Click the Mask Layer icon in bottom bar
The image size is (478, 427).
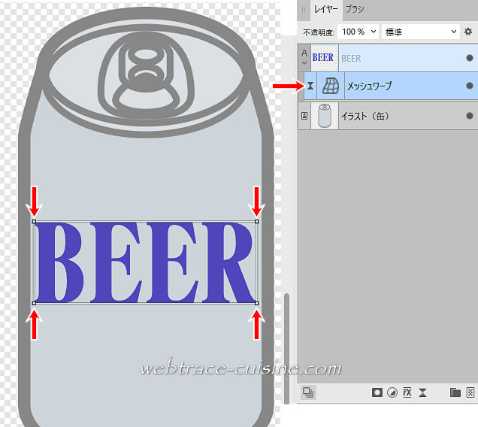[377, 392]
